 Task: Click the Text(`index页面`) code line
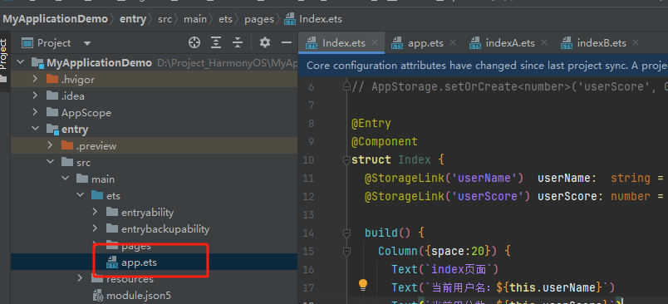click(445, 269)
